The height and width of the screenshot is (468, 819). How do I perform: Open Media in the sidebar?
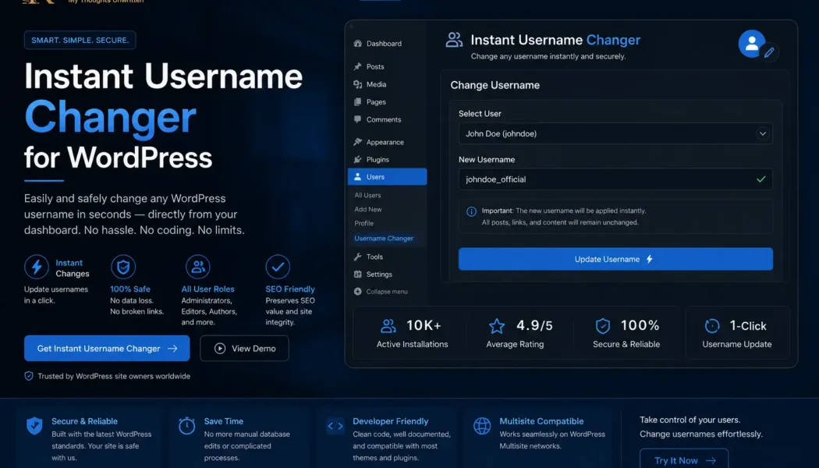click(x=370, y=84)
